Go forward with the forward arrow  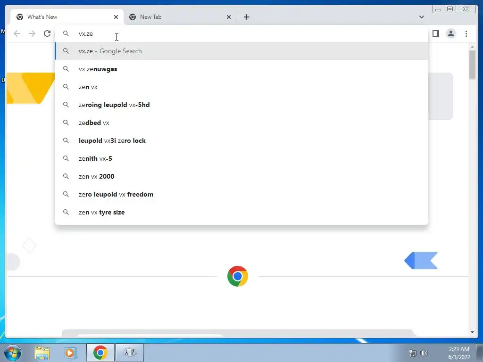pyautogui.click(x=32, y=33)
